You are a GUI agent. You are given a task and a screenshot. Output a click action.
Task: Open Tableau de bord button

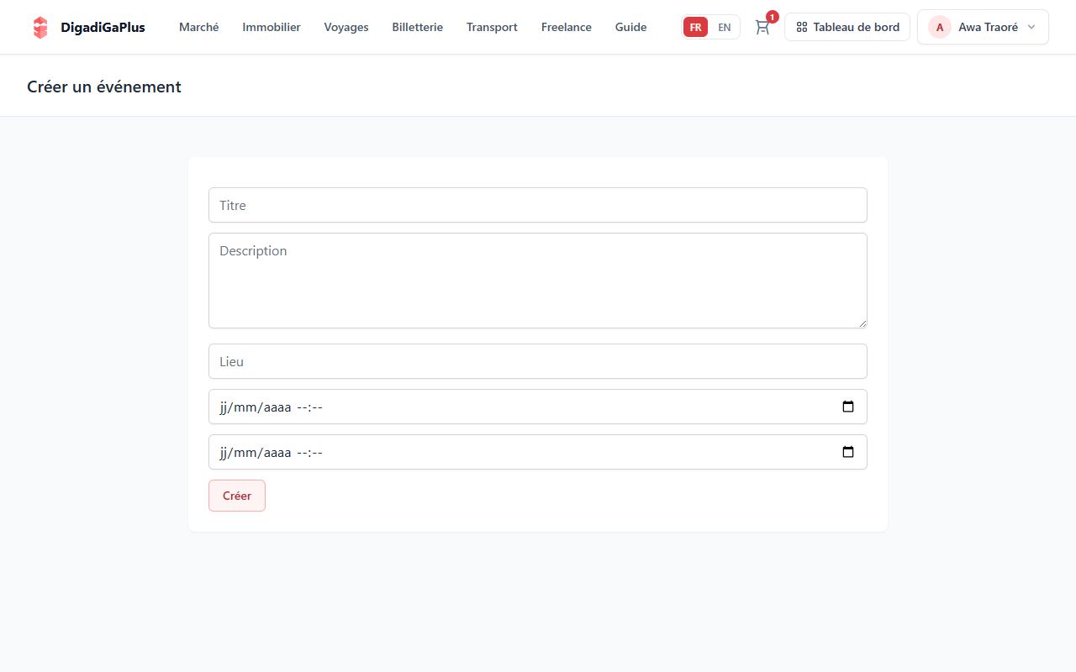pos(847,27)
